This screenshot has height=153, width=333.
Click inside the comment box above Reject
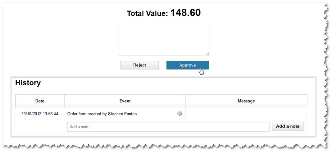(164, 39)
